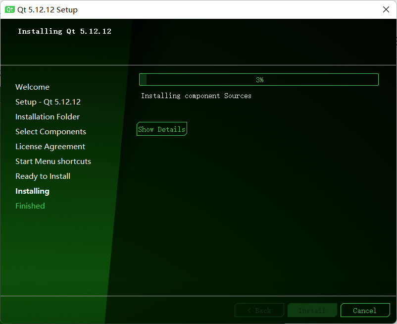The image size is (397, 324).
Task: Select the License Agreement step
Action: (50, 147)
